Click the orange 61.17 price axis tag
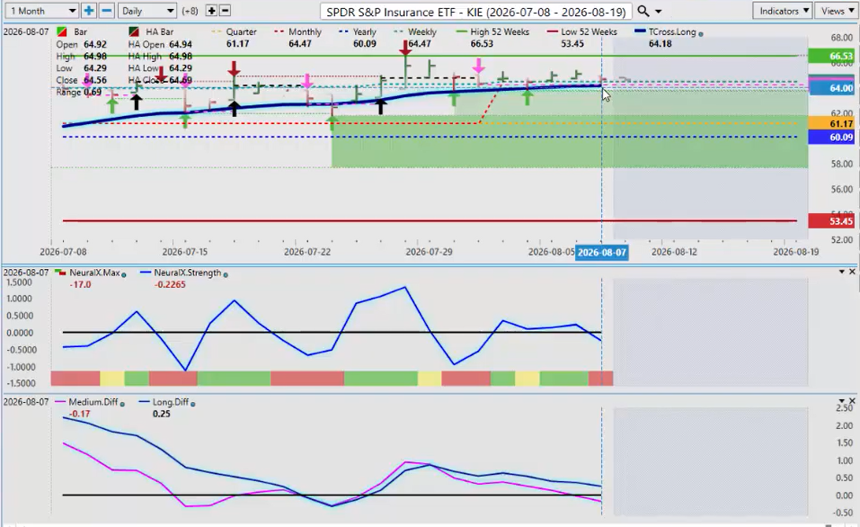 pos(831,123)
